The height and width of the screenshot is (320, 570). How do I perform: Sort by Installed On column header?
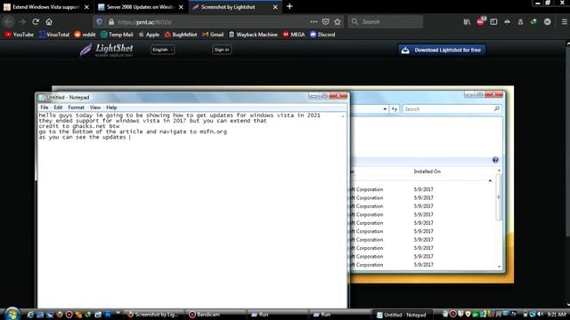(427, 172)
